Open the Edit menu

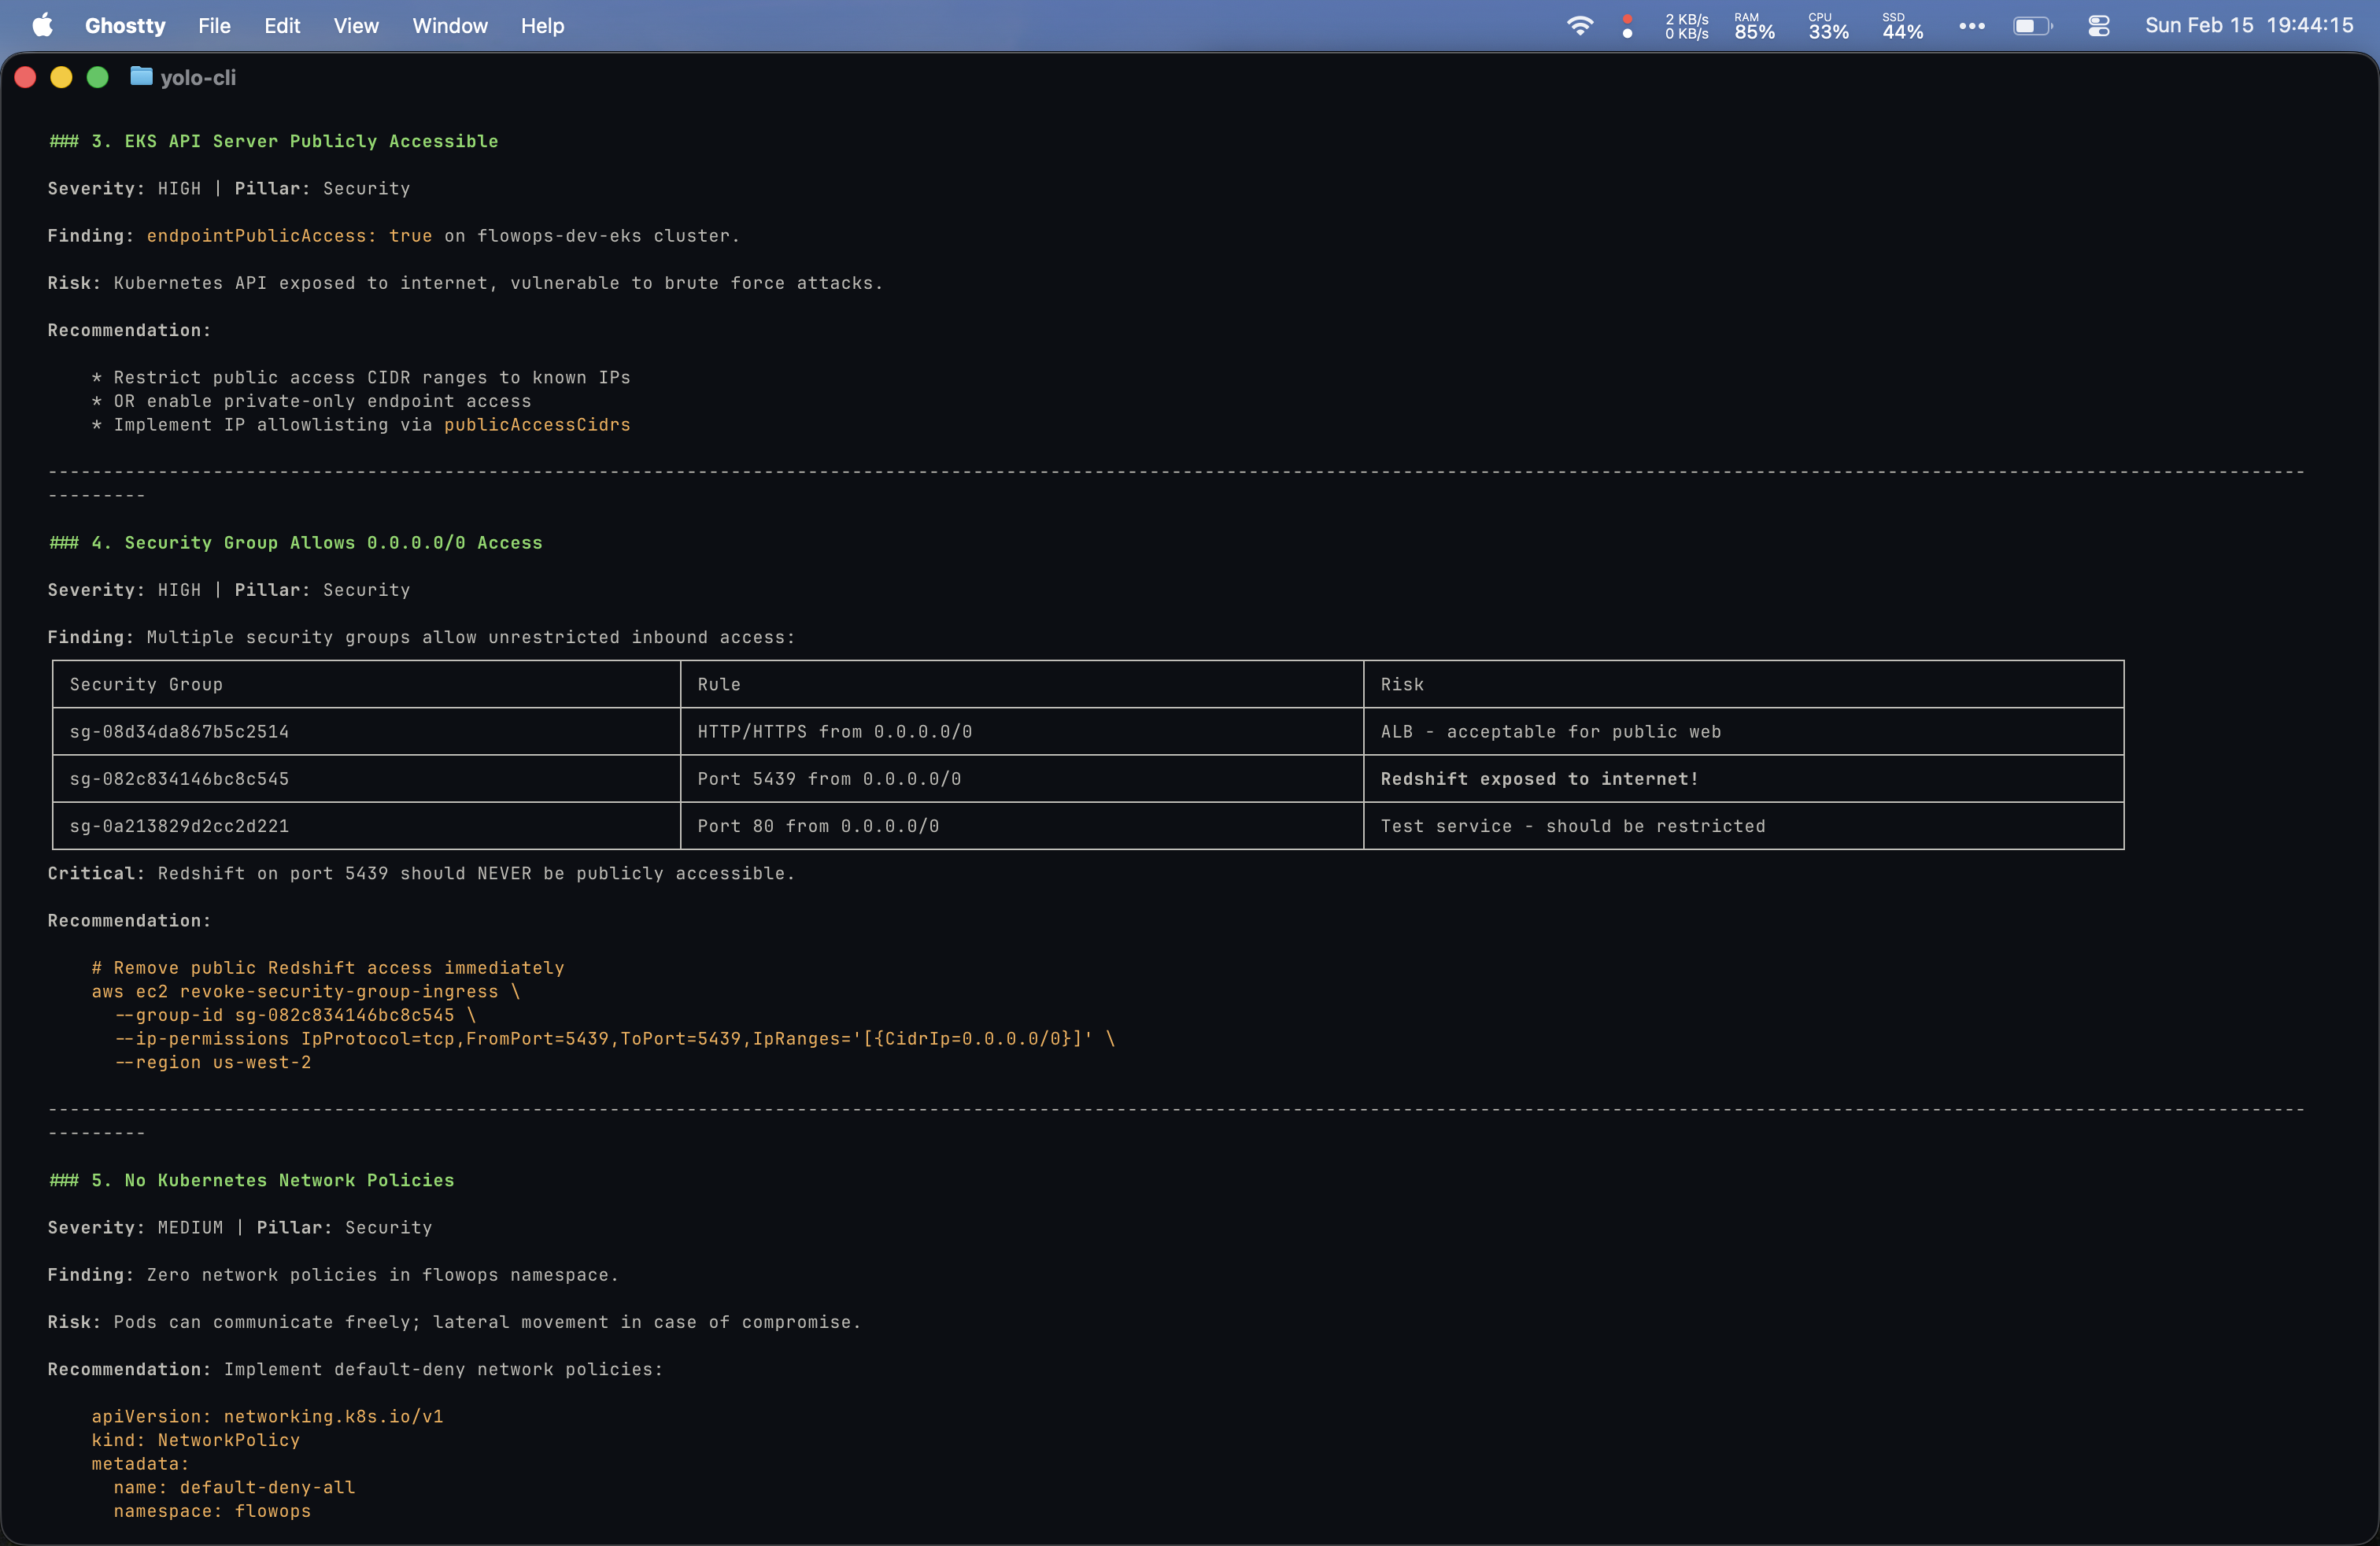(282, 25)
